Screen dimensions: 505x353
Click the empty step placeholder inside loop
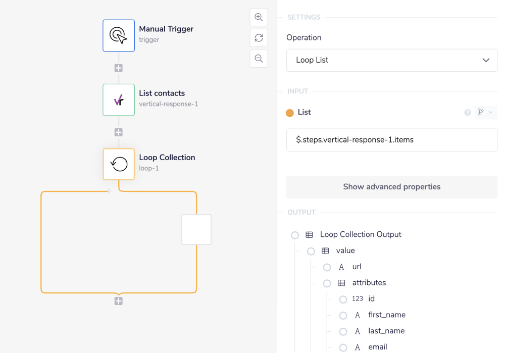coord(196,230)
